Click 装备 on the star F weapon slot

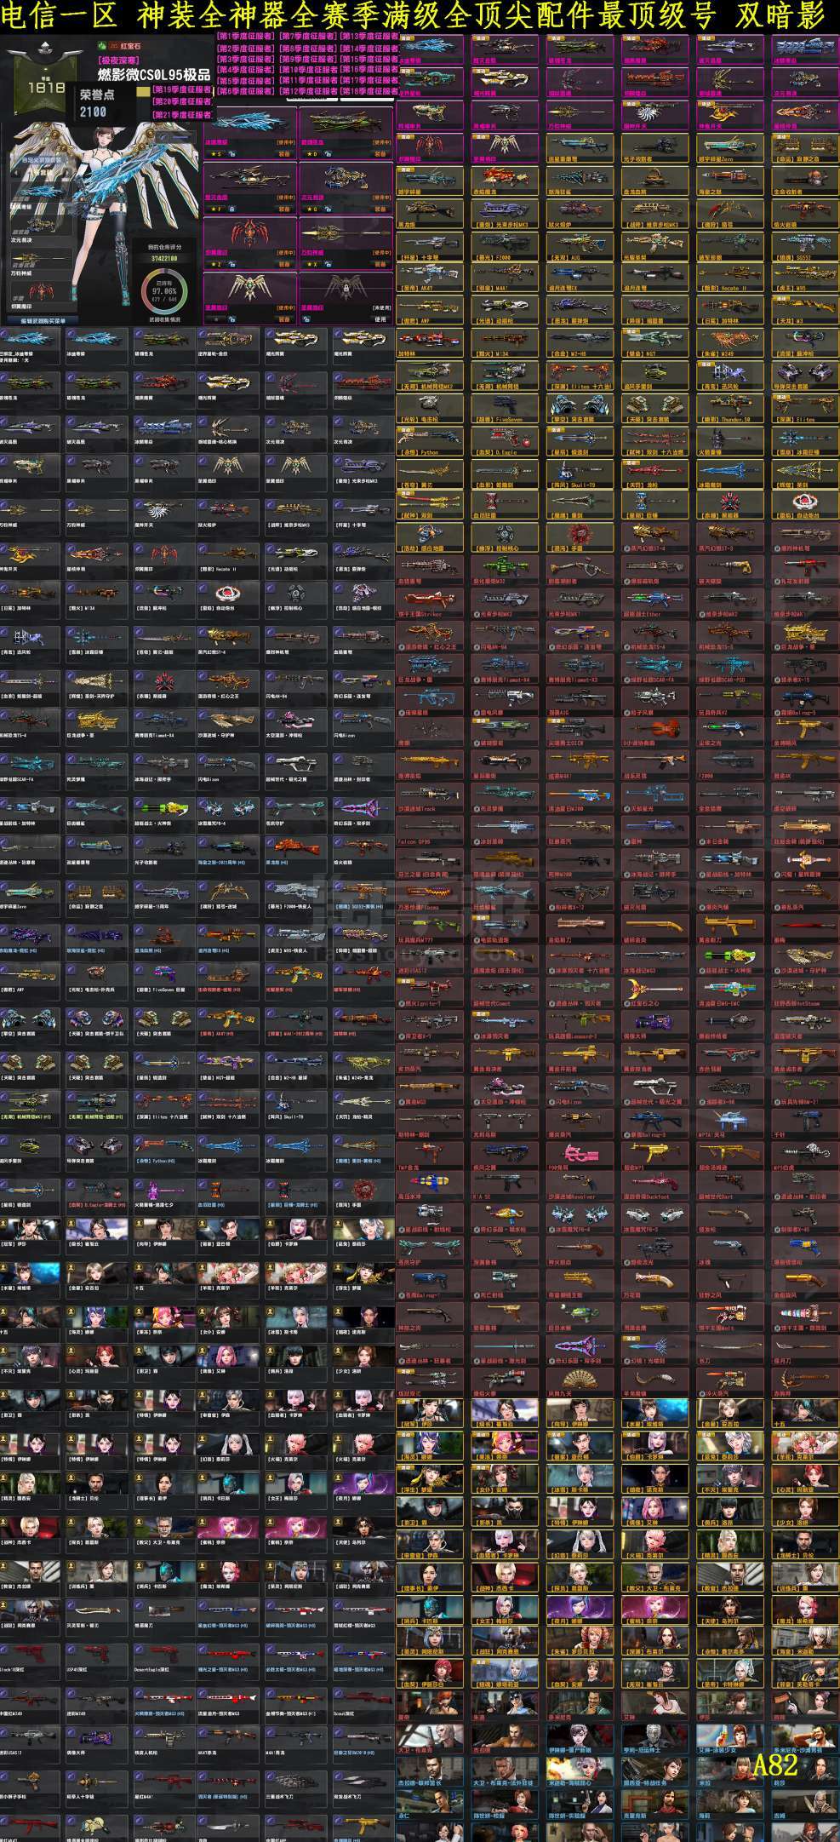(284, 209)
